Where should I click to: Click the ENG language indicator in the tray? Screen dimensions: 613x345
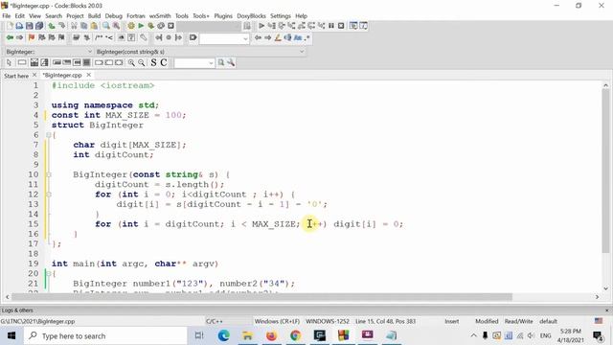(545, 335)
